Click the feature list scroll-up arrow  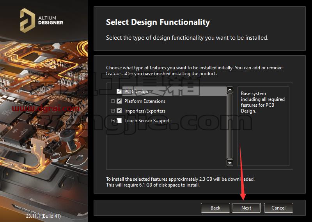230,90
